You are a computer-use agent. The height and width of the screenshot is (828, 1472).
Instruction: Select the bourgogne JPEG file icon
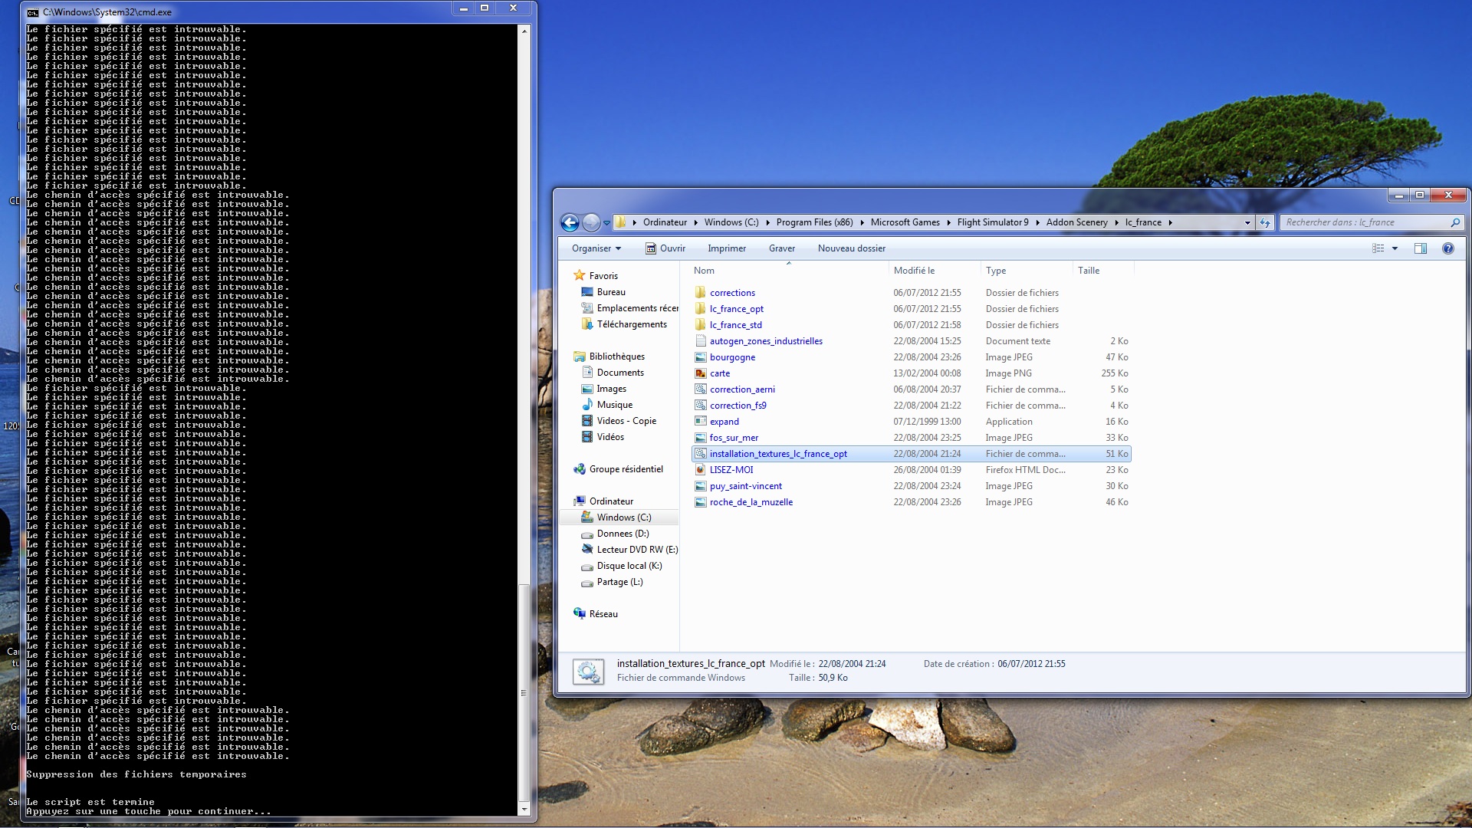tap(700, 357)
